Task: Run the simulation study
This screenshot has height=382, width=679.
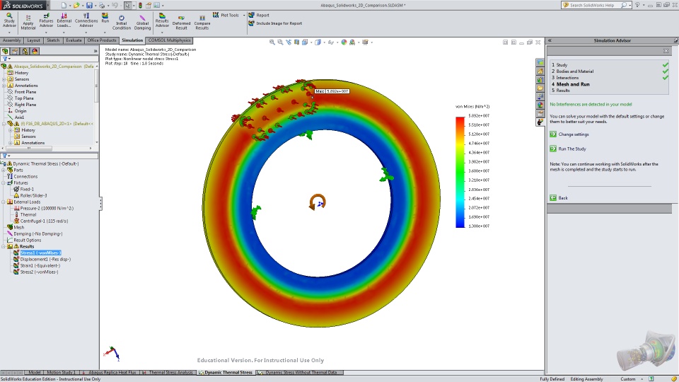Action: 105,18
